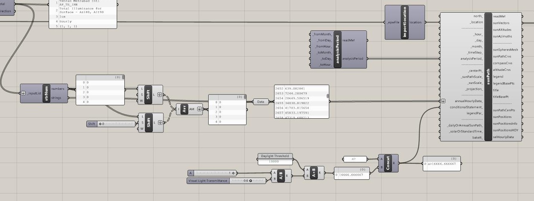Viewport: 534px width, 201px height.
Task: Click _projection_ input on sunPath
Action: pos(474,89)
